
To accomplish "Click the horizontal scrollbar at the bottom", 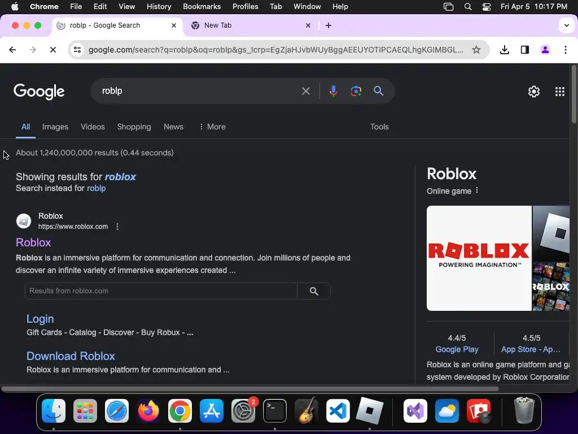I will 250,389.
